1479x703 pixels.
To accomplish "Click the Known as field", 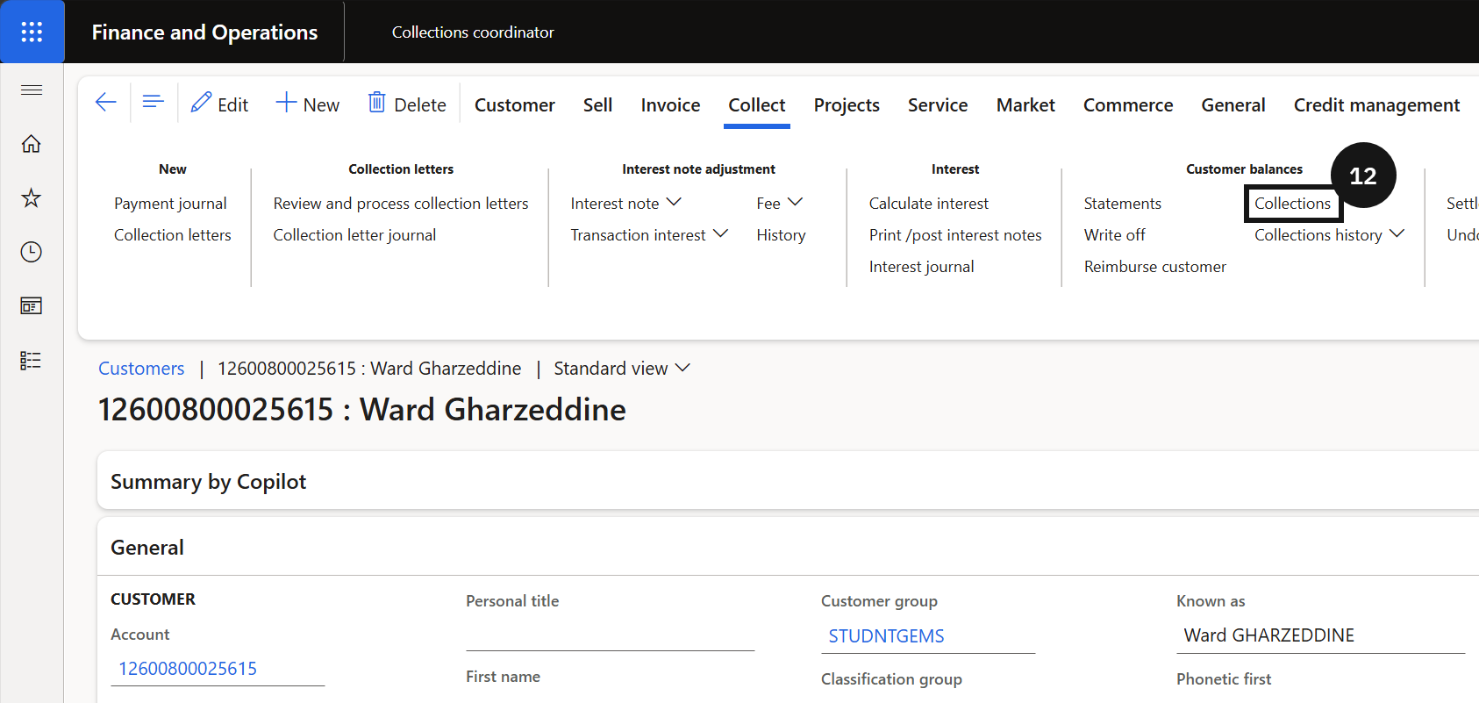I will coord(1320,635).
